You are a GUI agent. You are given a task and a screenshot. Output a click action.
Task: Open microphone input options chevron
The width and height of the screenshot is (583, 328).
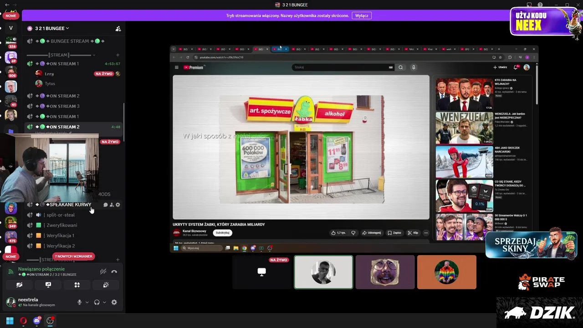(x=87, y=302)
